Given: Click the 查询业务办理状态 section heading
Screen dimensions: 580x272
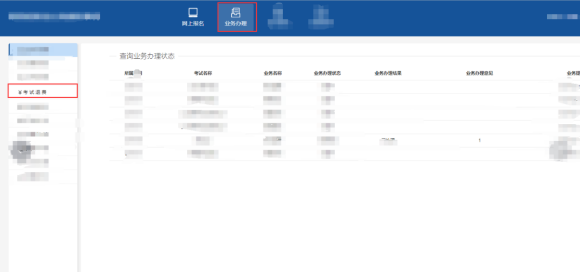Looking at the screenshot, I should pos(147,56).
